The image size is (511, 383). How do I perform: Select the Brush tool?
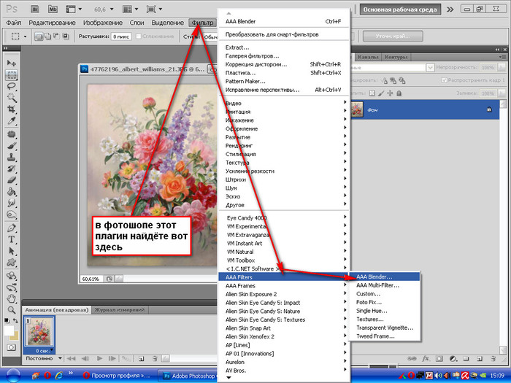12,145
